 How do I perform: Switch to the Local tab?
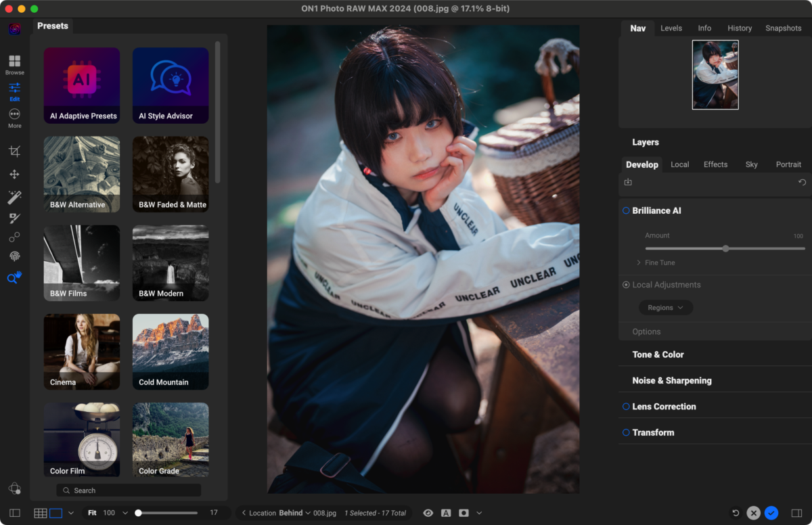click(680, 164)
